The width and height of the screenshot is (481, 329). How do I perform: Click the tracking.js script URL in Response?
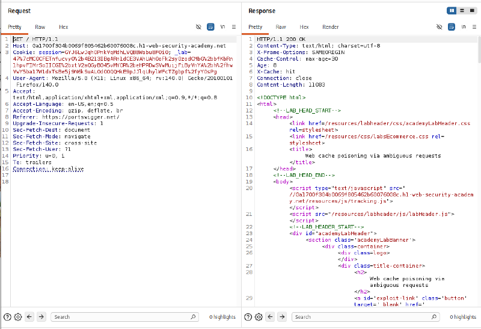pyautogui.click(x=381, y=198)
